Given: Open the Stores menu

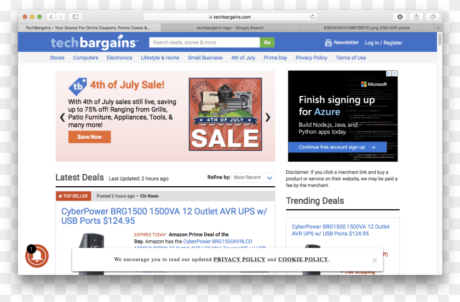Looking at the screenshot, I should [57, 58].
